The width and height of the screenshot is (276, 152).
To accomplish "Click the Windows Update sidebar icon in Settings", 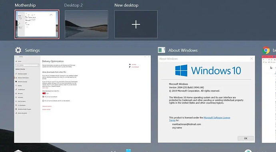I will tap(16, 74).
